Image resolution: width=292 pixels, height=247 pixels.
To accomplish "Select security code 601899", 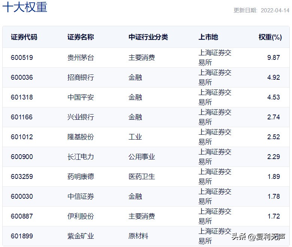I will click(x=22, y=236).
